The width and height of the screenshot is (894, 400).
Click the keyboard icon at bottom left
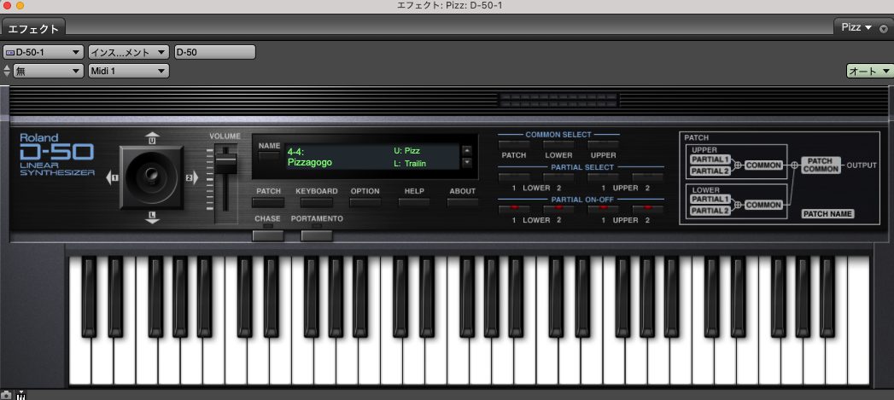click(21, 394)
